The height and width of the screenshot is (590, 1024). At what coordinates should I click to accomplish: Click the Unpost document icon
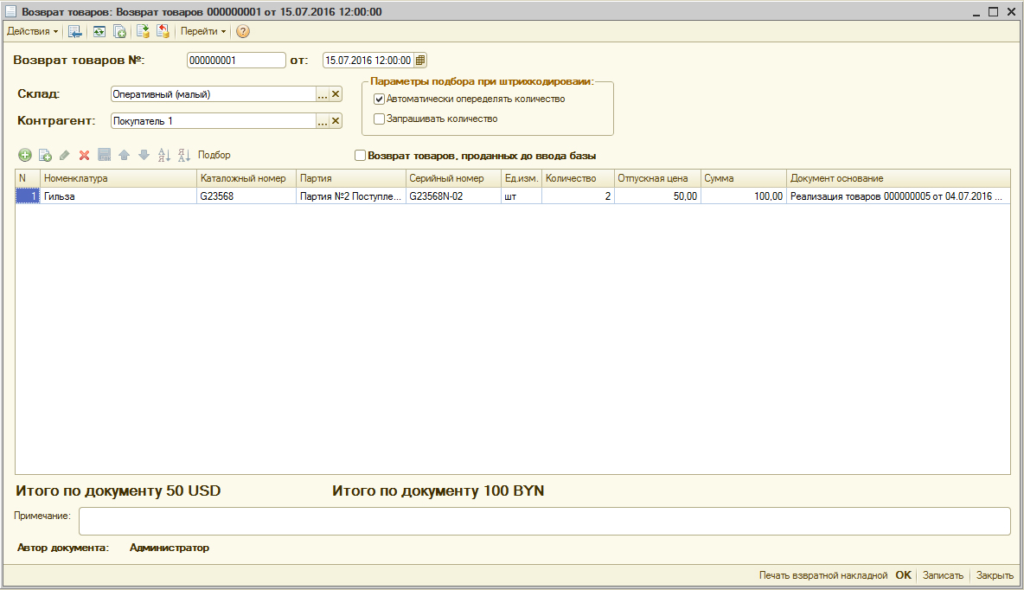pos(163,32)
